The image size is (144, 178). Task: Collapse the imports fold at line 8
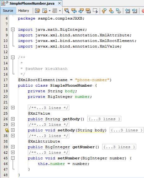click(x=13, y=30)
